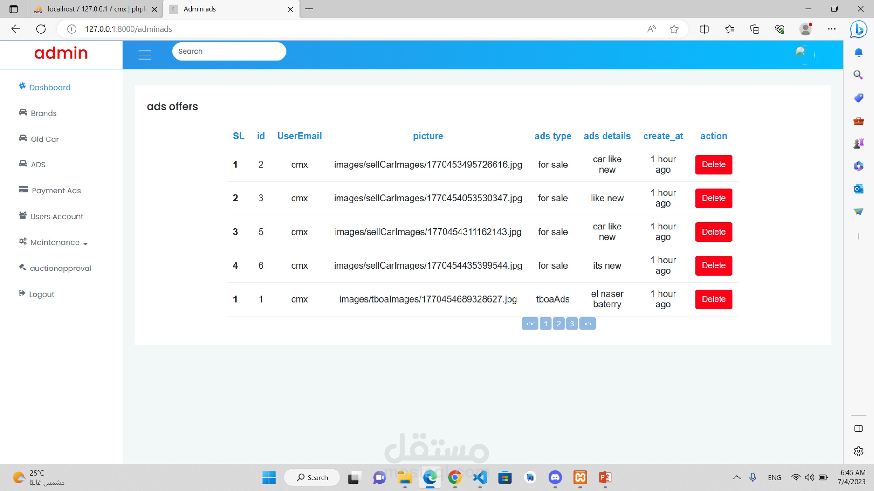Open the Brands car icon in sidebar
This screenshot has height=491, width=874.
23,113
